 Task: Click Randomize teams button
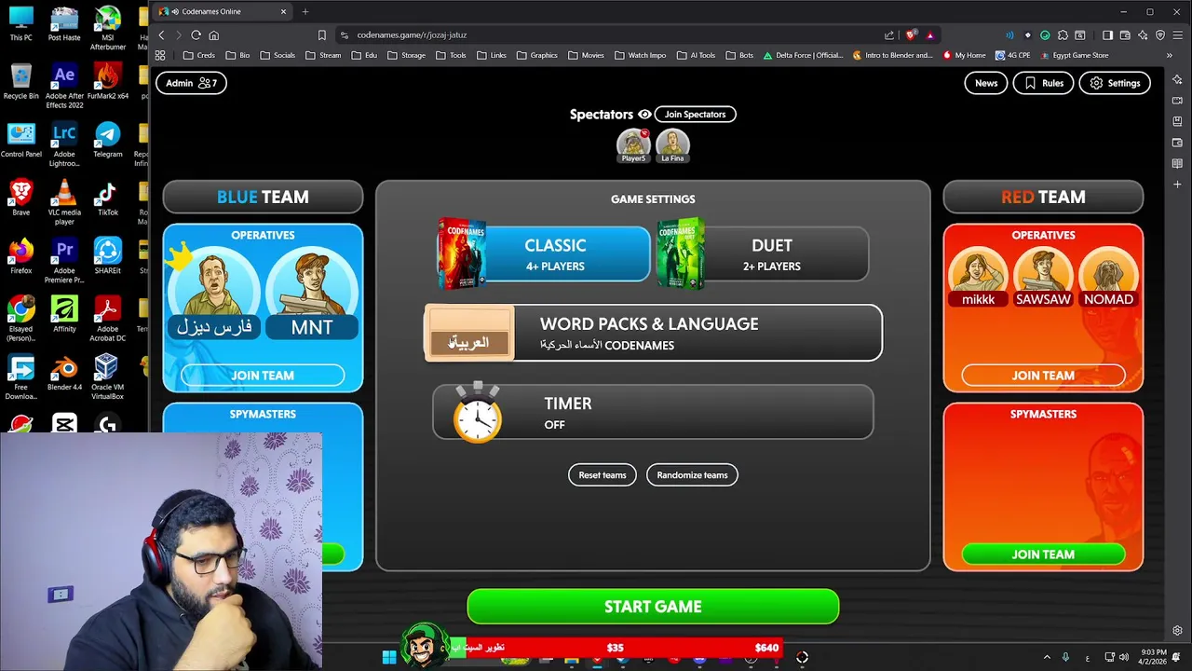(x=692, y=475)
